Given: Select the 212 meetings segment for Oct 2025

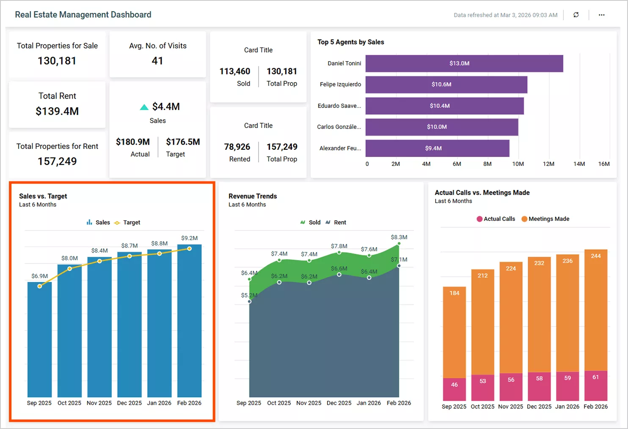Looking at the screenshot, I should point(483,322).
